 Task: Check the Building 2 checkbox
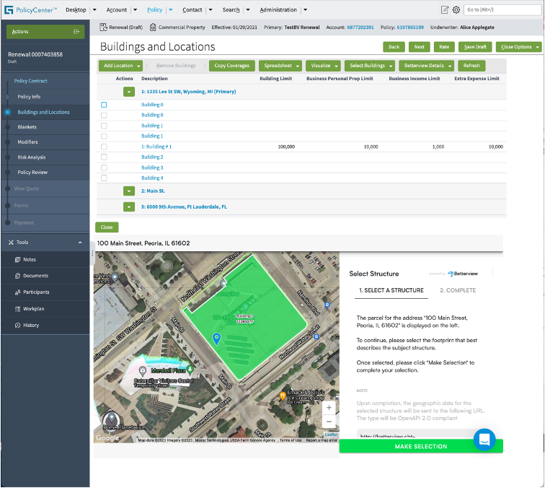tap(104, 157)
